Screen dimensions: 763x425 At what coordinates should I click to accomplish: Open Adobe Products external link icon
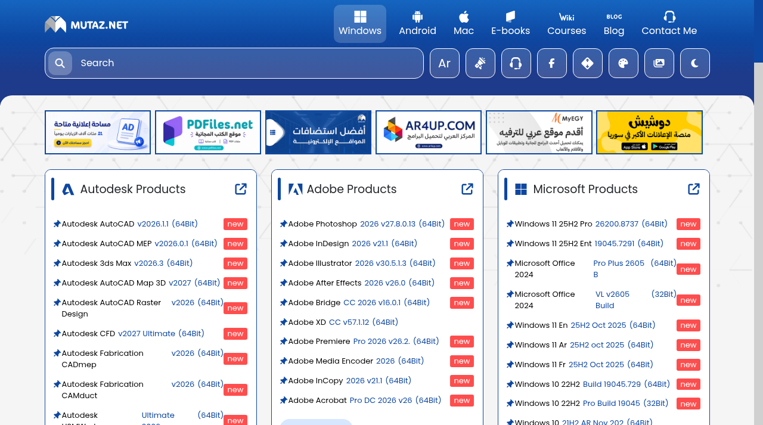pos(467,189)
